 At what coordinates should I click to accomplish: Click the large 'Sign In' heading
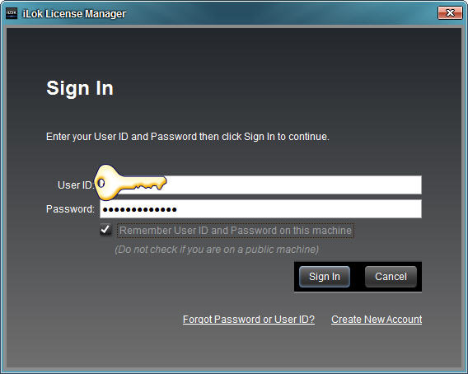point(80,88)
